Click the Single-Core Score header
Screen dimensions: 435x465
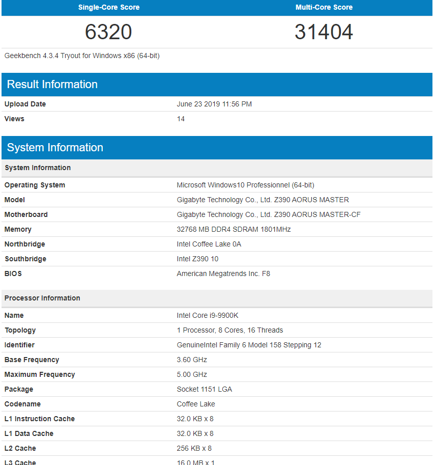point(108,7)
